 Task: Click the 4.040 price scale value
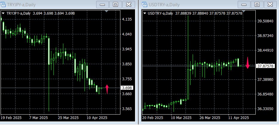[x=127, y=34]
